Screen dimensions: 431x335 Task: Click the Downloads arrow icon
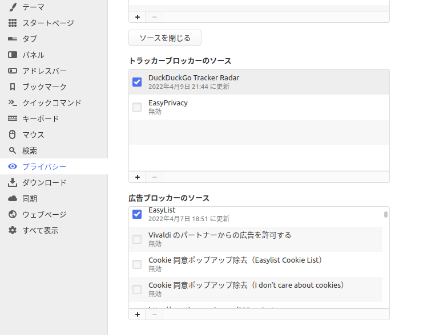pos(13,182)
